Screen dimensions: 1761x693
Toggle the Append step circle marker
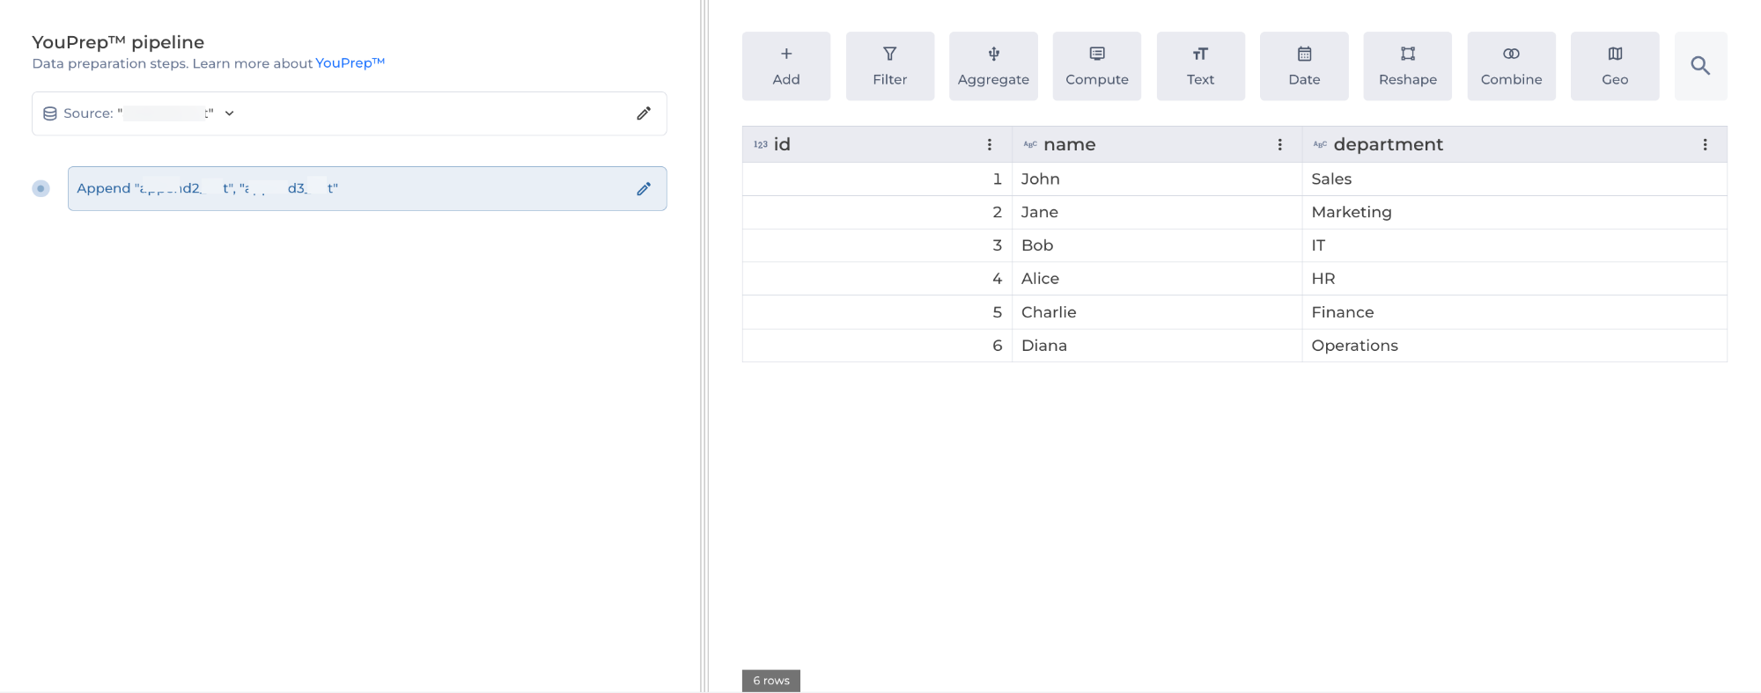pos(41,188)
